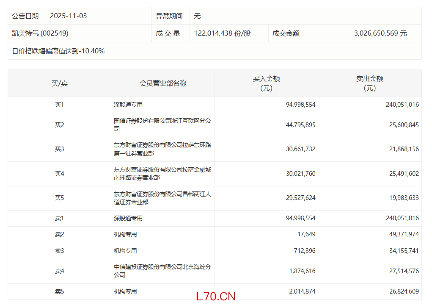Open 国信证券 浙江互联网分公司 broker entry

click(162, 125)
